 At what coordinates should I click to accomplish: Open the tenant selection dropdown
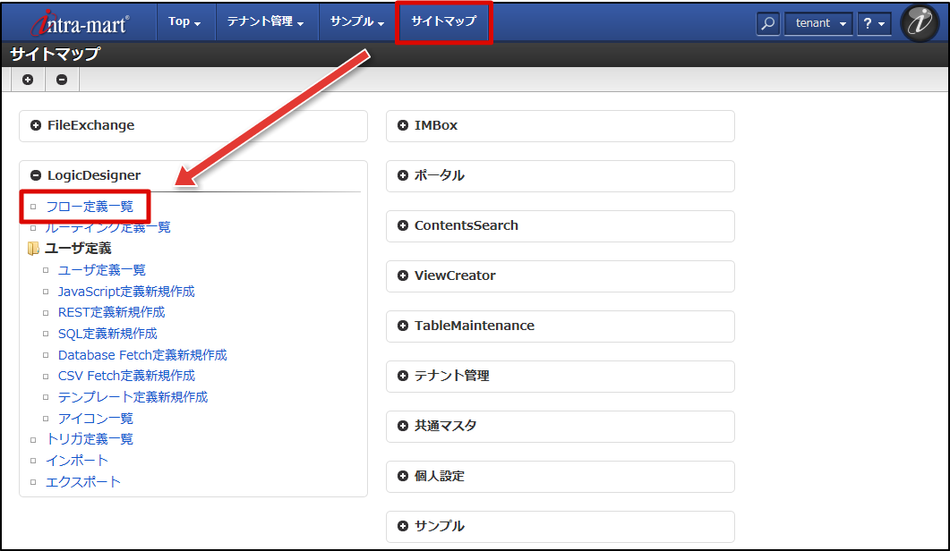coord(817,23)
